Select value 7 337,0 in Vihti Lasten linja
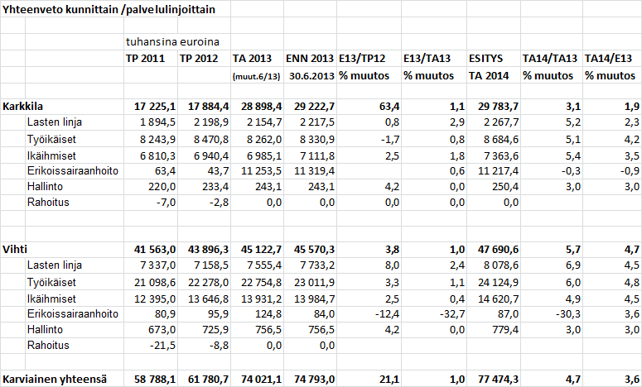The image size is (642, 387). tap(157, 265)
